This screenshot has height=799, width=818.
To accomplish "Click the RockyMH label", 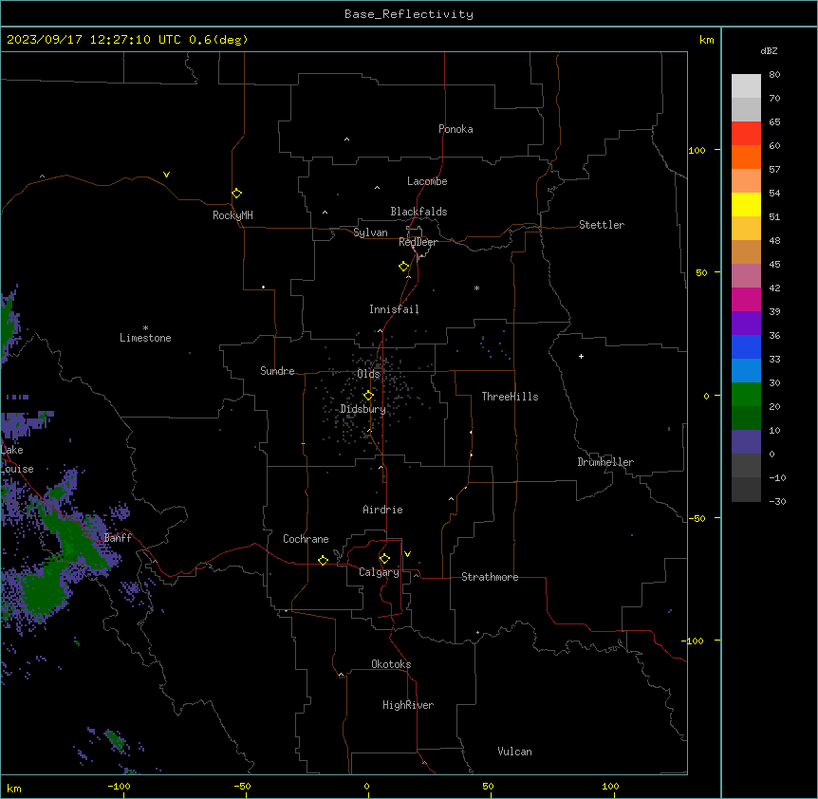I will 232,215.
